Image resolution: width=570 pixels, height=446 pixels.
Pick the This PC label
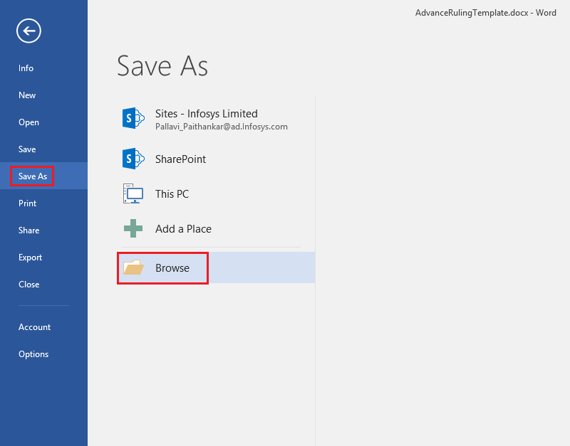tap(172, 193)
